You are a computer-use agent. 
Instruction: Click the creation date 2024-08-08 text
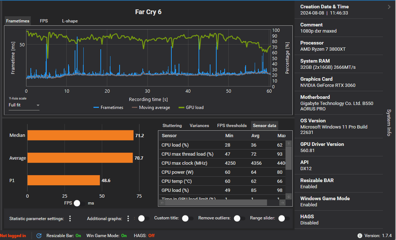click(312, 13)
